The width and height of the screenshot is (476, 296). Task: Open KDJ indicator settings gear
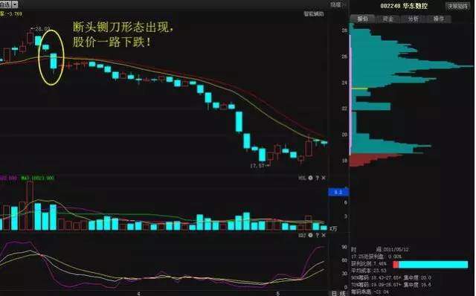tap(310, 235)
